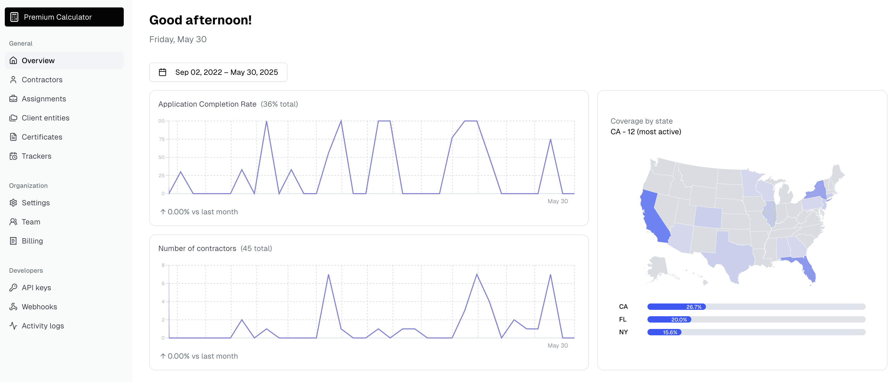Open the Billing section

coord(64,241)
